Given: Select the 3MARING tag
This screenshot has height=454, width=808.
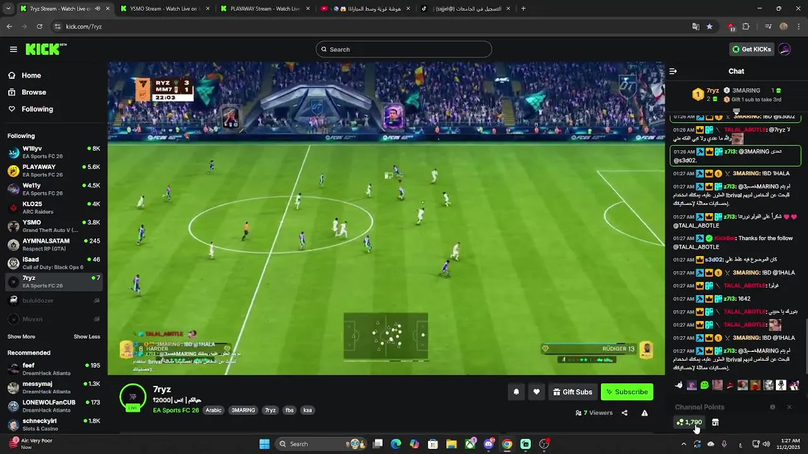Looking at the screenshot, I should (243, 410).
